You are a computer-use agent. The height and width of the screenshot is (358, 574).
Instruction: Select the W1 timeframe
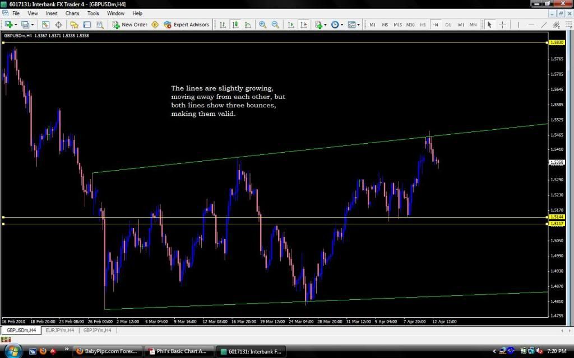(461, 25)
